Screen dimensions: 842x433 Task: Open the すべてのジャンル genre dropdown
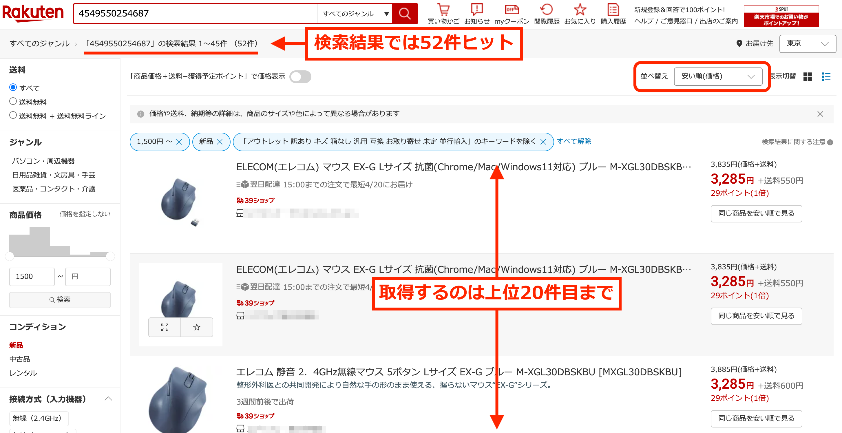(355, 14)
